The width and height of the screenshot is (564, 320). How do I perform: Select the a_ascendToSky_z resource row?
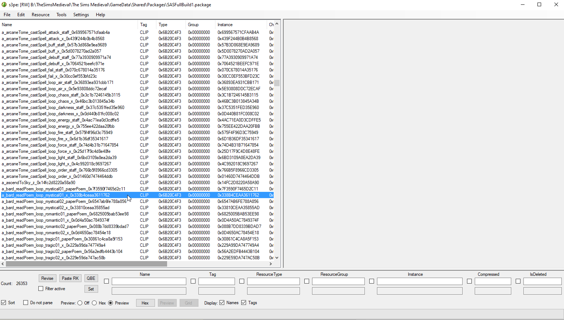pos(39,183)
